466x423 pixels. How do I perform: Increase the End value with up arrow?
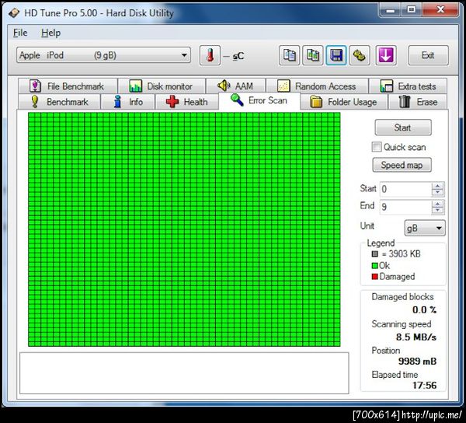pos(437,204)
